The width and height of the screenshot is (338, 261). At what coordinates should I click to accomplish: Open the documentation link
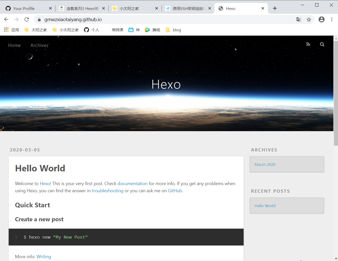133,184
